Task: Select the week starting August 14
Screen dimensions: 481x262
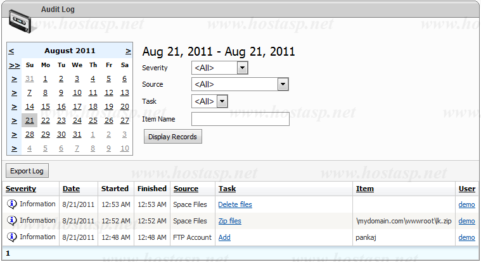Action: [14, 107]
